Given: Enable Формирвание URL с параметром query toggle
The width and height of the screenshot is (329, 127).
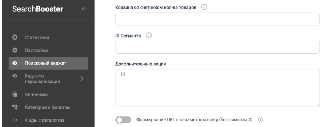Looking at the screenshot, I should click(x=123, y=120).
